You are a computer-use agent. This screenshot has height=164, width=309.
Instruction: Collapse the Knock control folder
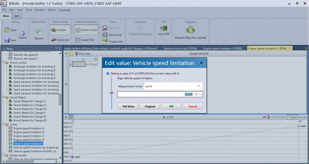[x=3, y=62]
